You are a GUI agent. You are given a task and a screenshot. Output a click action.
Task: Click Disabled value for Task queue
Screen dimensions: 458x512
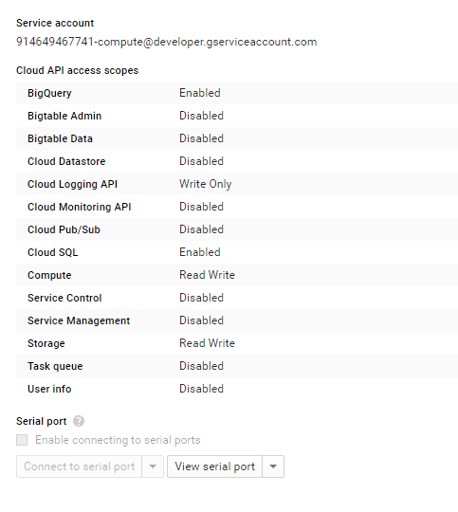pyautogui.click(x=202, y=366)
